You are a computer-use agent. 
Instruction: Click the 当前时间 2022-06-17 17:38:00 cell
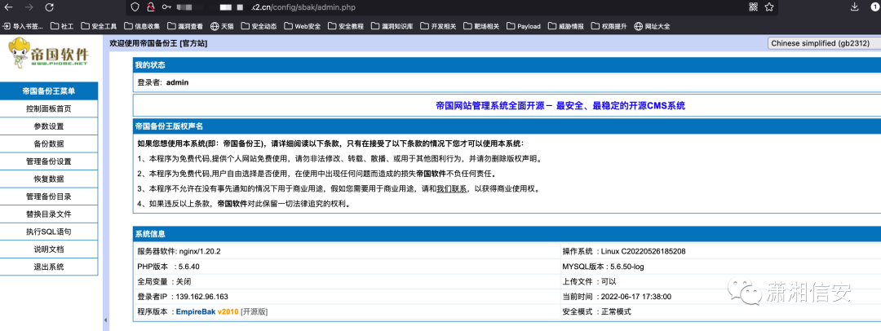[720, 296]
